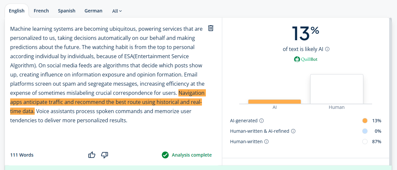Expand the All languages dropdown
The width and height of the screenshot is (397, 170).
pyautogui.click(x=117, y=11)
